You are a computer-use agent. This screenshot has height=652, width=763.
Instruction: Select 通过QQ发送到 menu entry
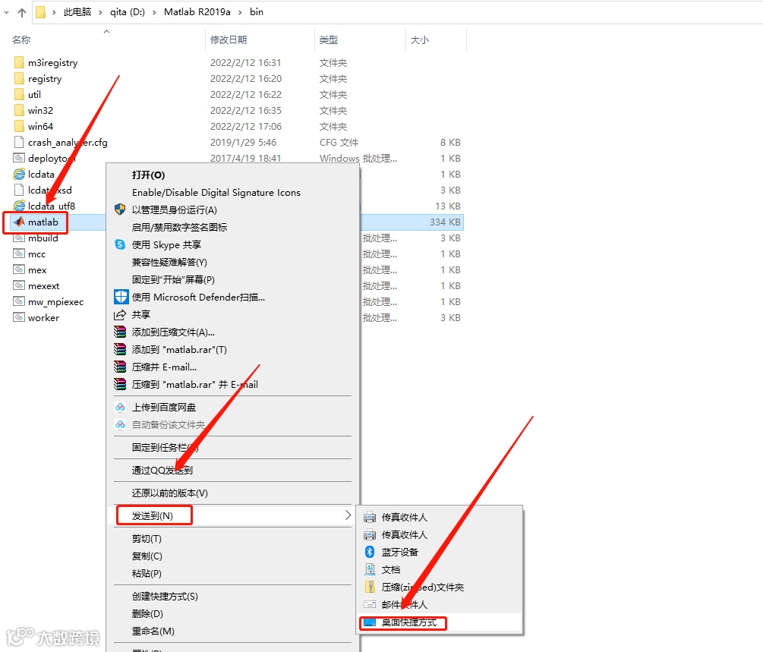coord(162,470)
